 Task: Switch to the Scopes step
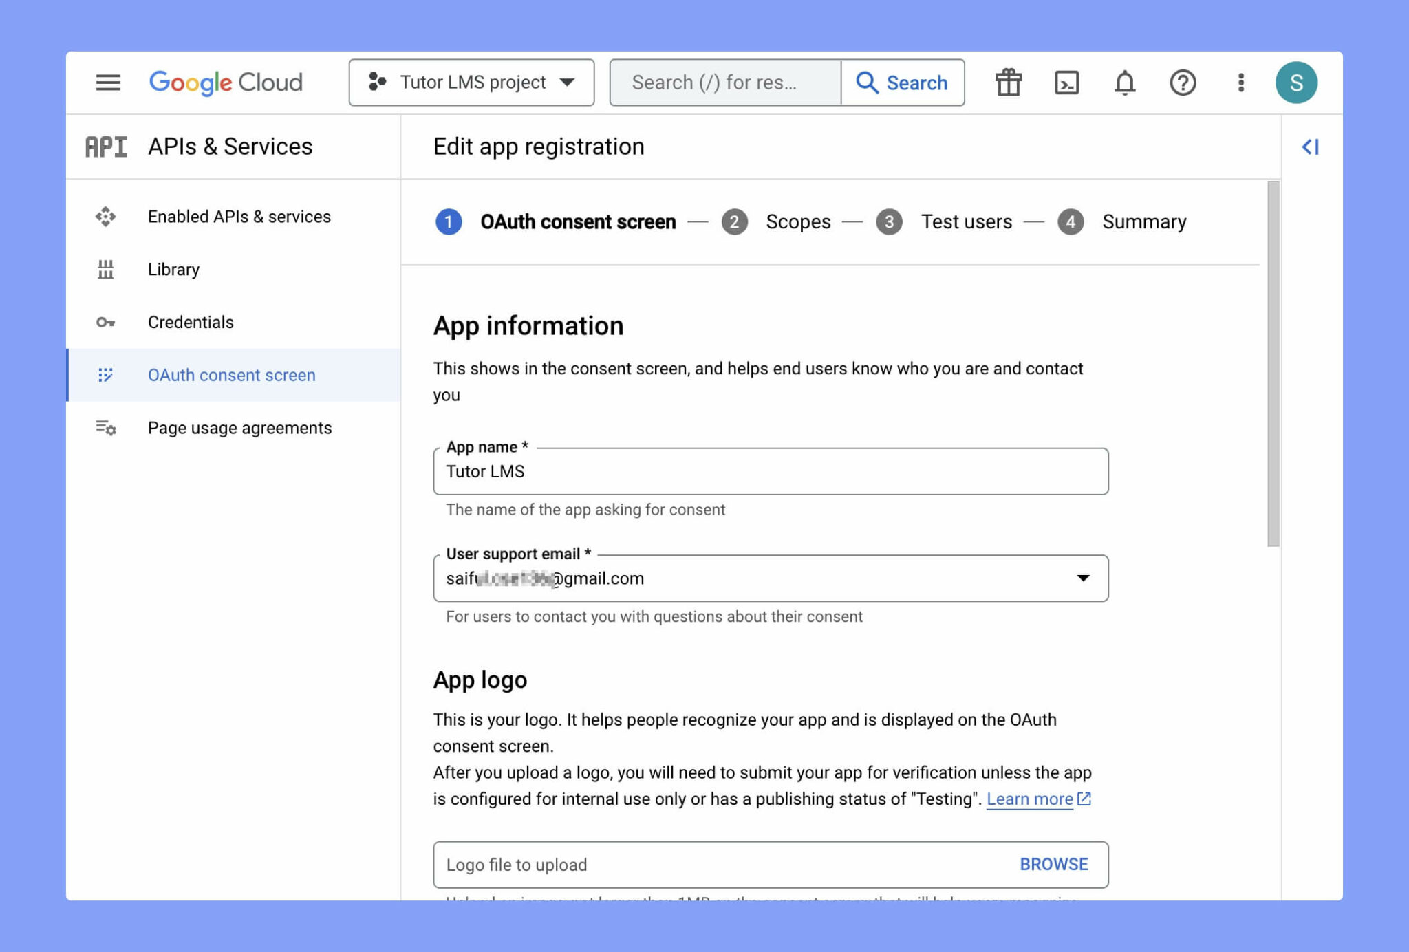click(x=798, y=221)
